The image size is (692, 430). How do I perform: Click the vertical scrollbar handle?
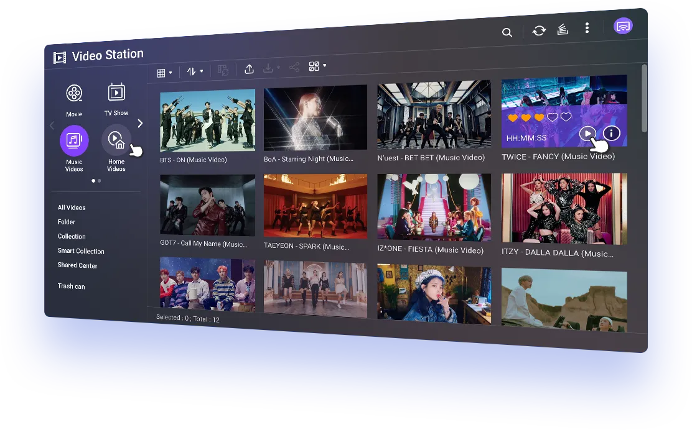(644, 98)
